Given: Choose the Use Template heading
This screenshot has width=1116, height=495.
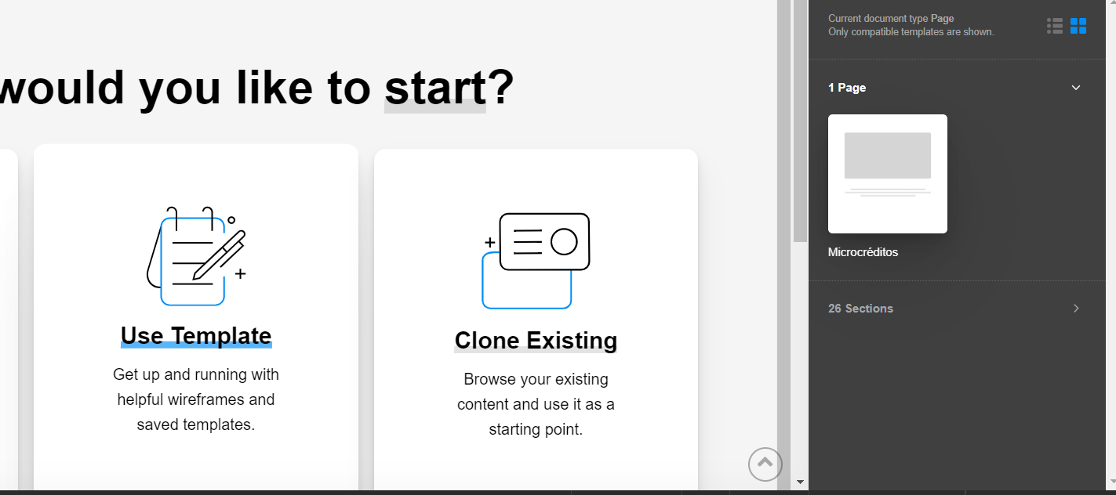Looking at the screenshot, I should 196,336.
